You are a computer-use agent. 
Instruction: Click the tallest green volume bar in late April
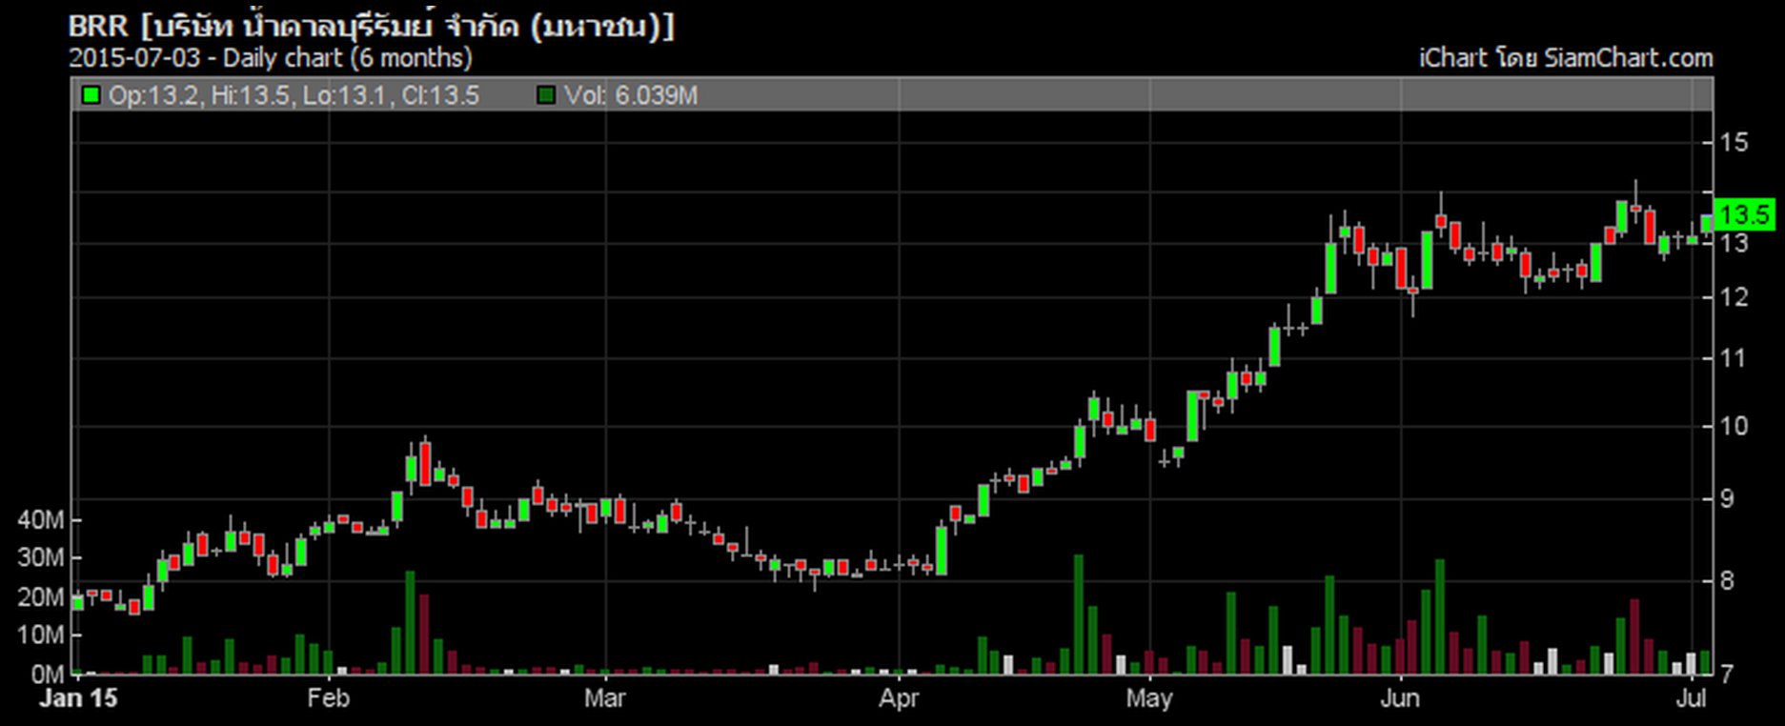(1079, 615)
